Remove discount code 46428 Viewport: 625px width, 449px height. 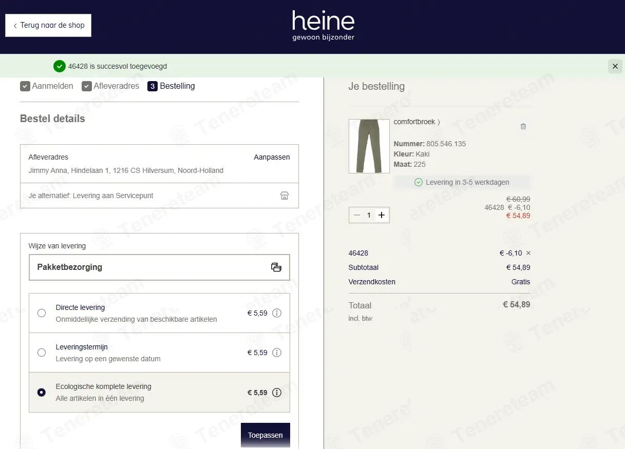coord(528,253)
